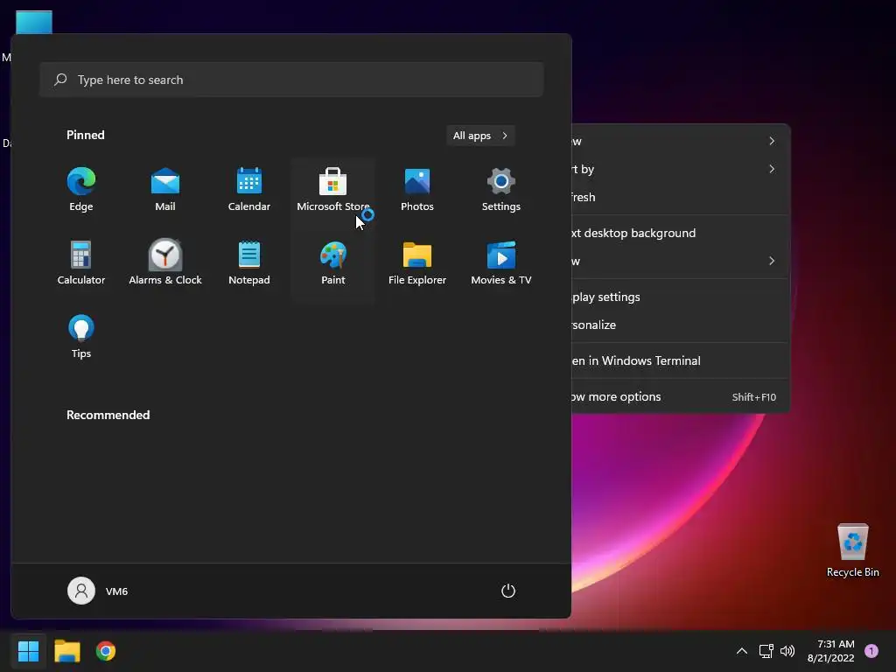Open Alarms & Clock

pyautogui.click(x=165, y=263)
